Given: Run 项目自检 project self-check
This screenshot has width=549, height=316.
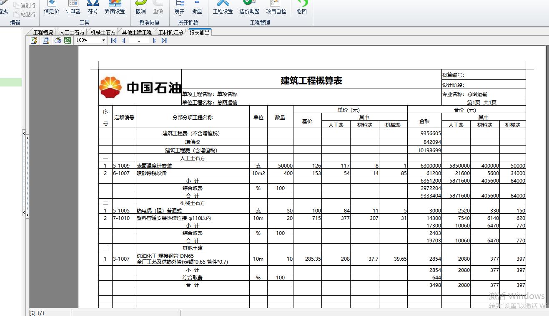Looking at the screenshot, I should coord(276,7).
